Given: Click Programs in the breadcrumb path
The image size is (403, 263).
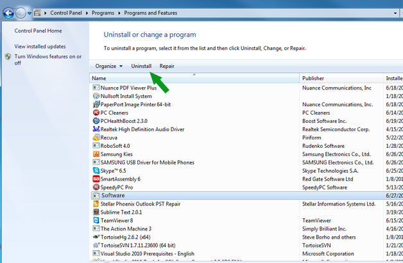Looking at the screenshot, I should click(103, 13).
